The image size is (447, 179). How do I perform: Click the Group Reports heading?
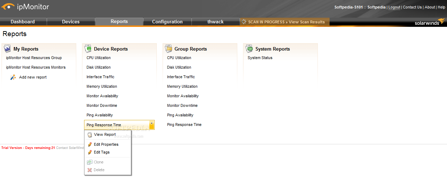(x=191, y=49)
